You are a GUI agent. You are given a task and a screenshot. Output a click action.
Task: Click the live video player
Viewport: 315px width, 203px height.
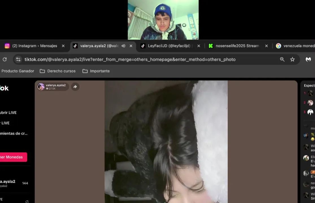pos(166,142)
